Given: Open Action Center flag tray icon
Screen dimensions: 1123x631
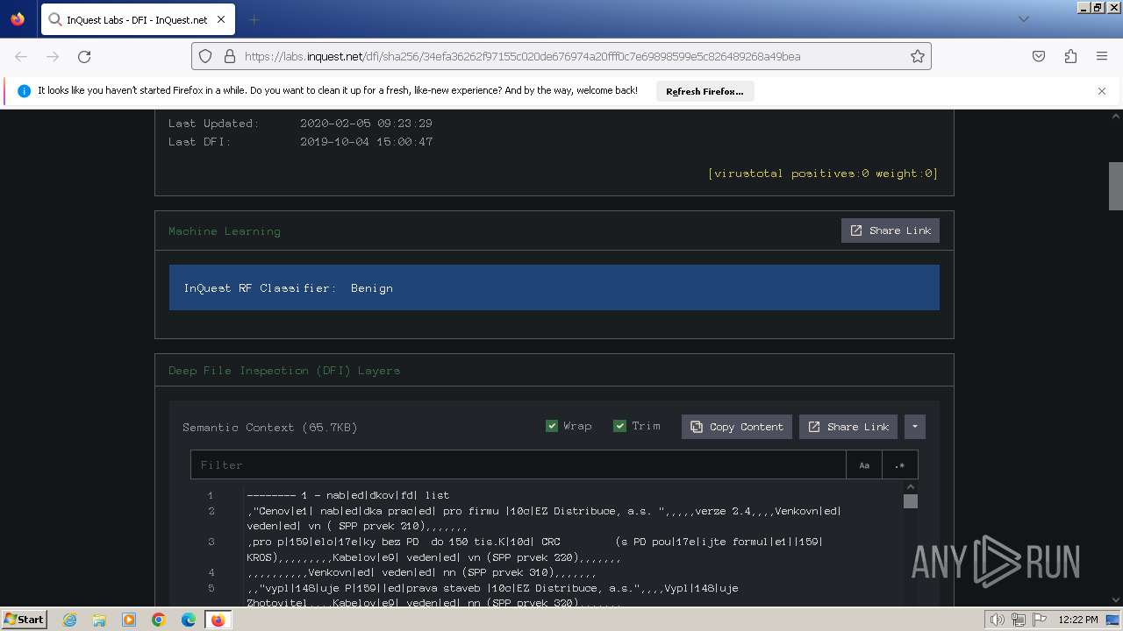Looking at the screenshot, I should pos(1038,620).
